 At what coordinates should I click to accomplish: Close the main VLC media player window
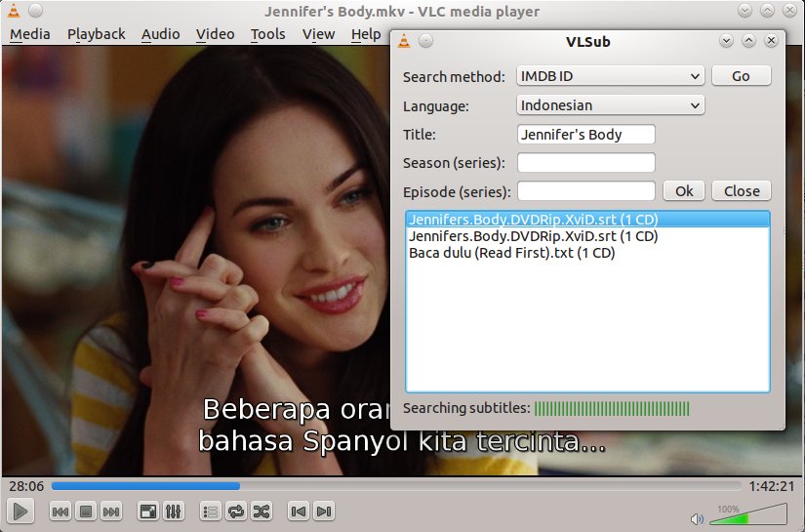tap(789, 11)
